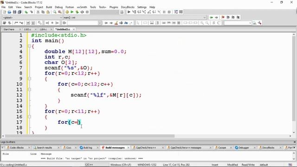Open the search text combo box dropdown

point(100,23)
